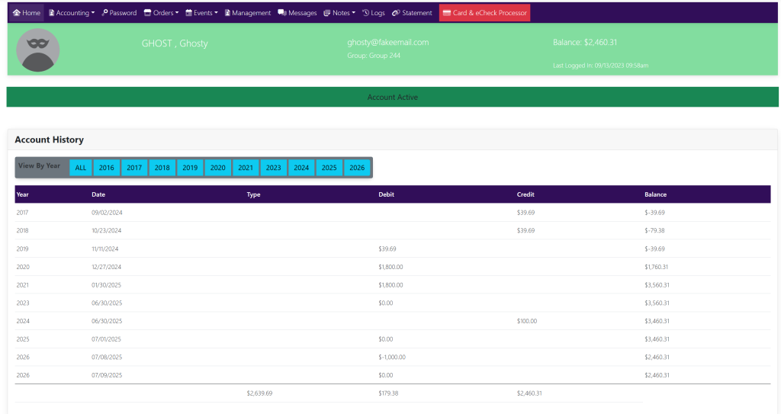Open Management via its document icon
The image size is (781, 414).
pyautogui.click(x=227, y=13)
